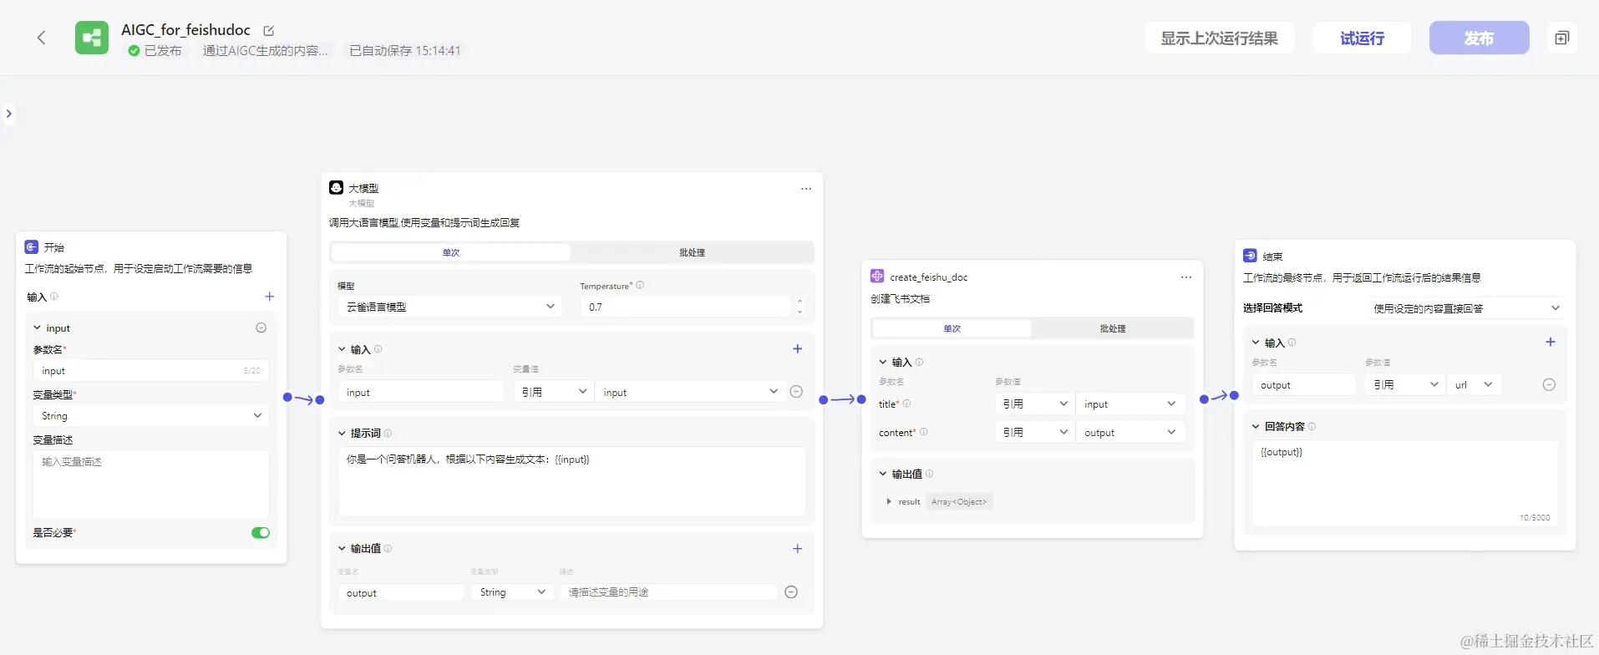Open the three-dot menu on 大模型 node

(x=805, y=189)
